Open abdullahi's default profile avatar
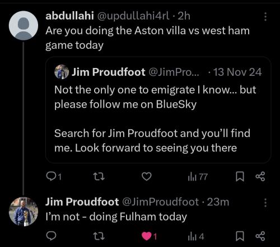 (24, 25)
